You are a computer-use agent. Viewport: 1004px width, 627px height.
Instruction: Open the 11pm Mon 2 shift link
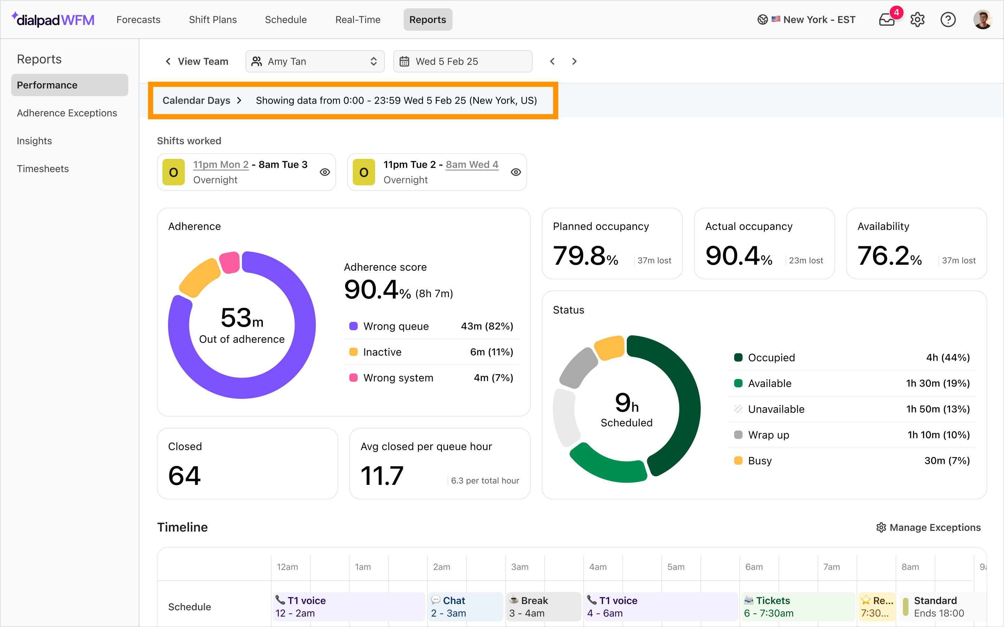221,165
